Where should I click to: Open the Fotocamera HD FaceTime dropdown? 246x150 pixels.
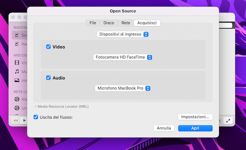[x=123, y=57]
